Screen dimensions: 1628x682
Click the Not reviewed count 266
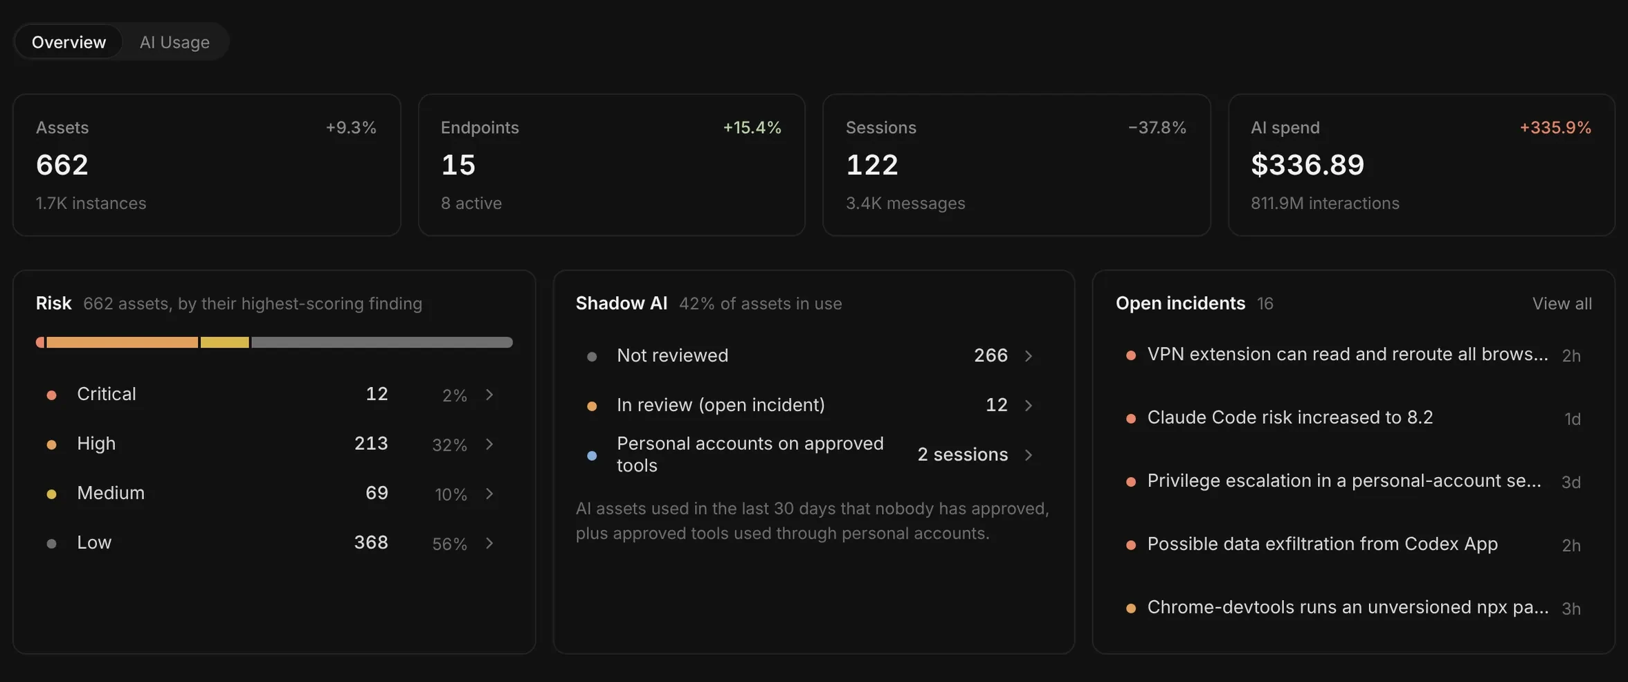(991, 355)
